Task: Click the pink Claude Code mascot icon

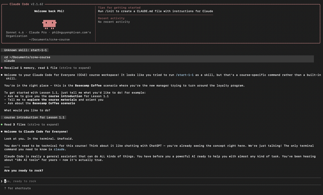Action: [x=49, y=24]
